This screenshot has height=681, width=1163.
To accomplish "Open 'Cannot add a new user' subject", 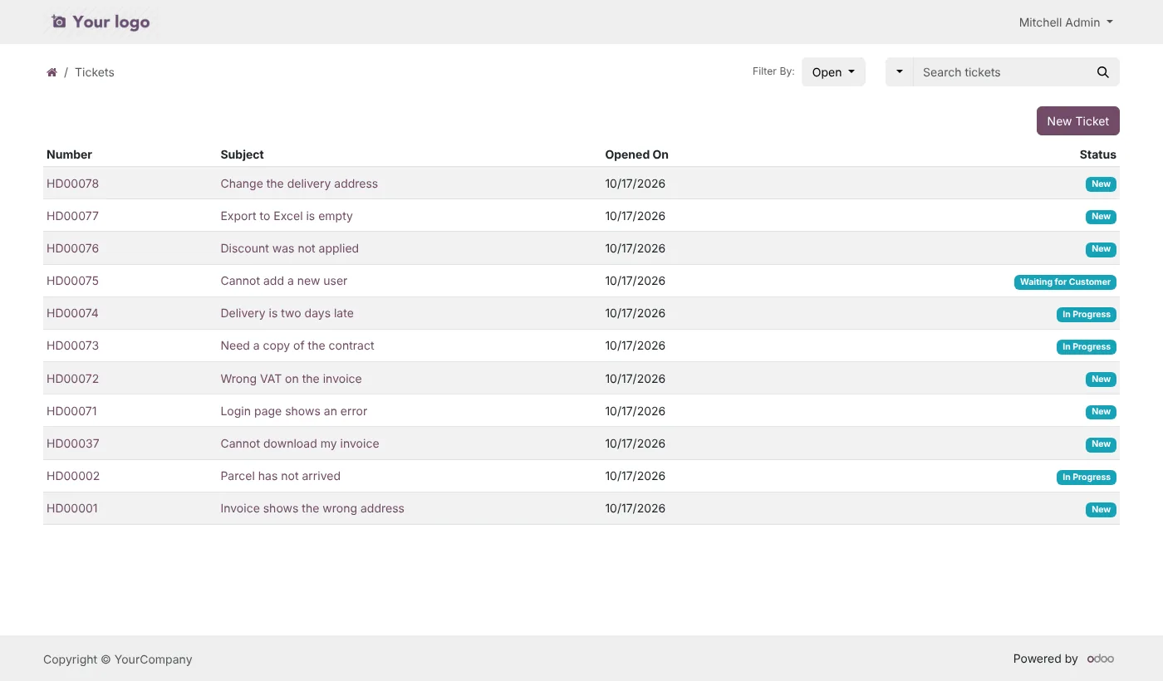I will [284, 281].
